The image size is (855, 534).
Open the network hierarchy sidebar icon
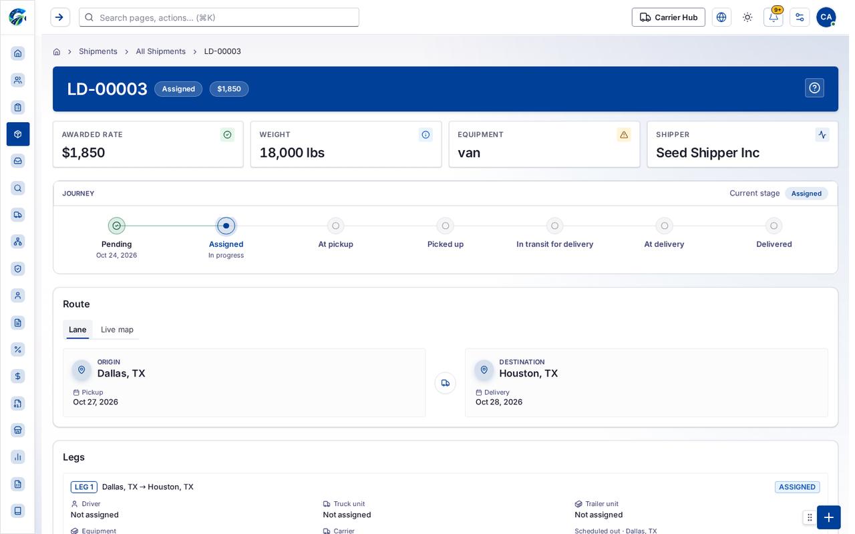click(x=18, y=242)
